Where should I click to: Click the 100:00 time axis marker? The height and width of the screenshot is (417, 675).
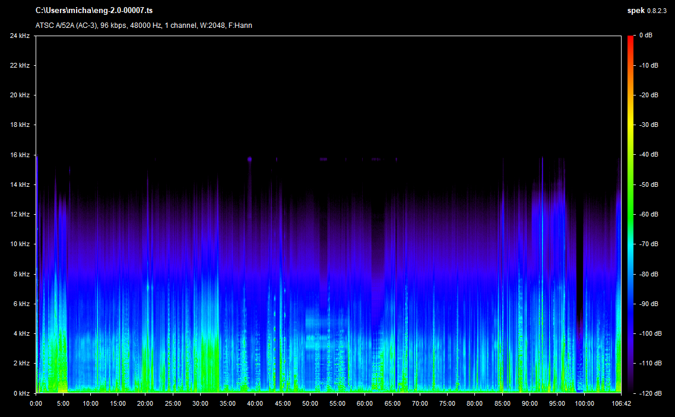point(584,403)
